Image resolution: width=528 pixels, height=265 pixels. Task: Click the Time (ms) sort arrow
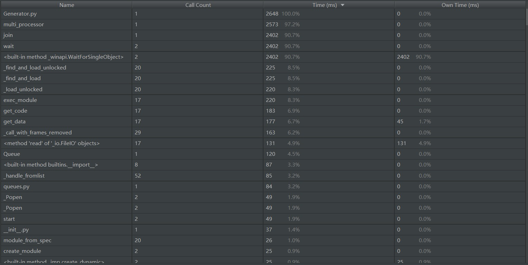[342, 5]
